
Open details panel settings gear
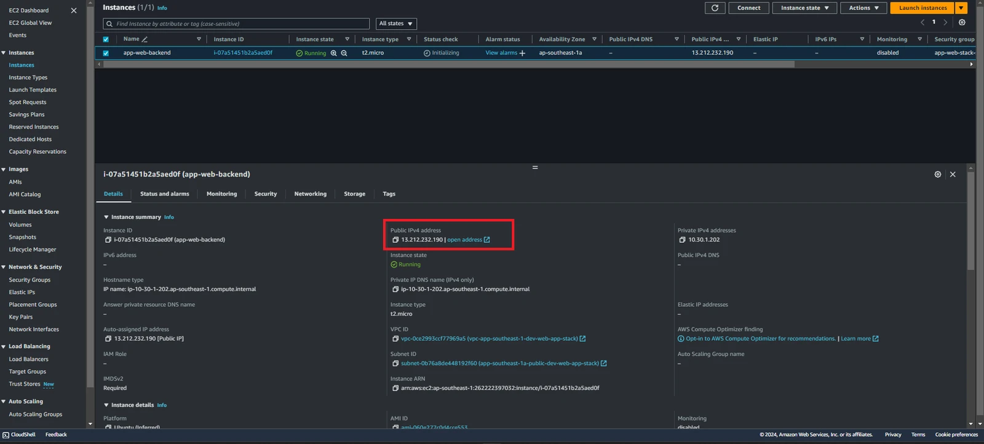938,175
